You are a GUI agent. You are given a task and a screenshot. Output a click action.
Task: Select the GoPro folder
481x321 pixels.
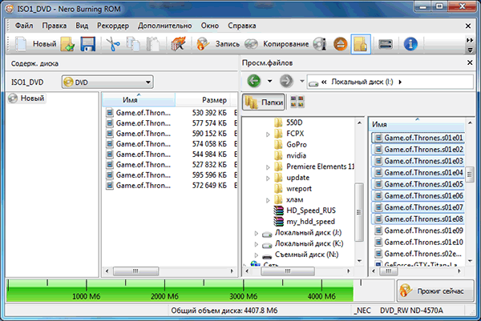coord(290,145)
